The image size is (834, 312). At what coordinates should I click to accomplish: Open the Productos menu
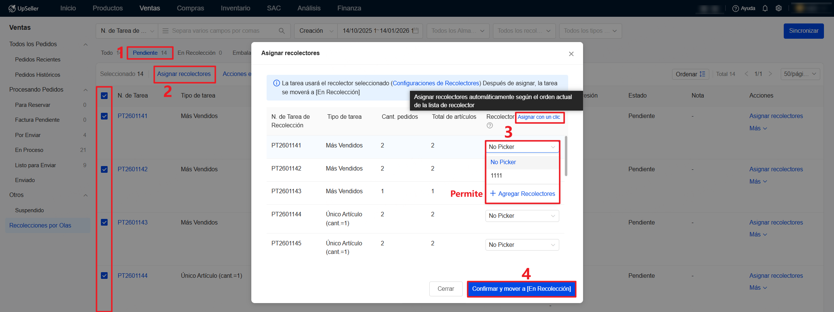point(108,8)
